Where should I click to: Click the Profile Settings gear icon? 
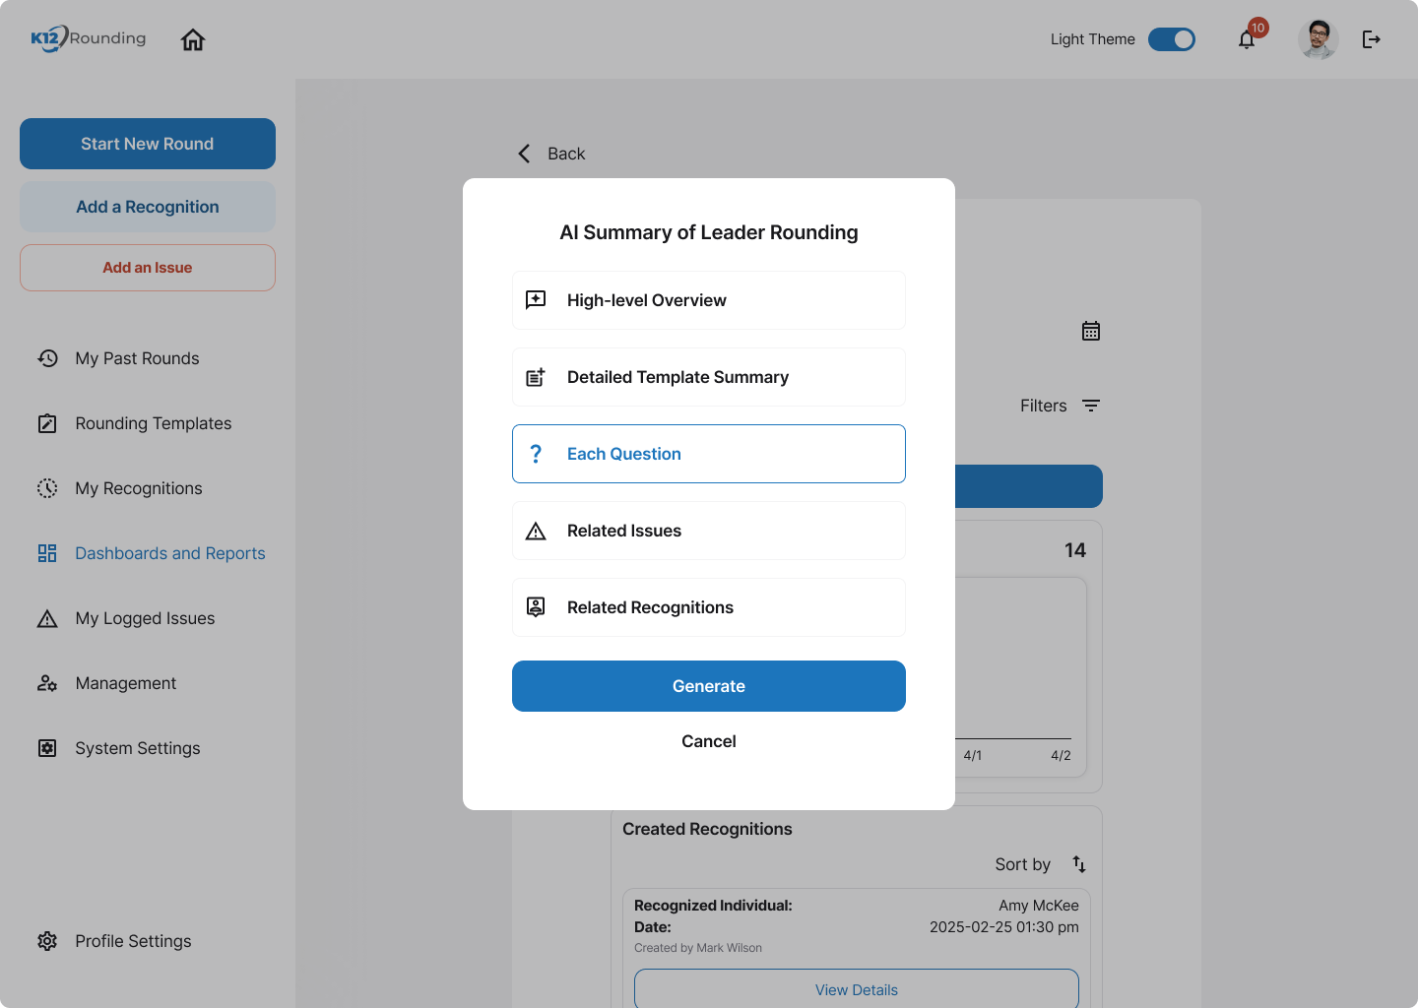(47, 941)
